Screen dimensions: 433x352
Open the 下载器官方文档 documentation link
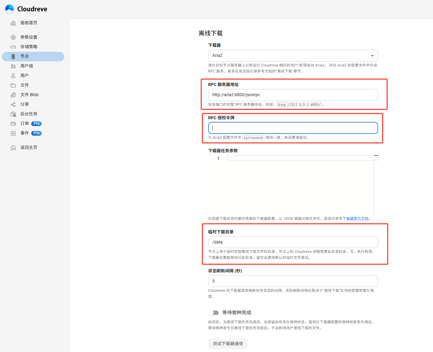point(356,218)
